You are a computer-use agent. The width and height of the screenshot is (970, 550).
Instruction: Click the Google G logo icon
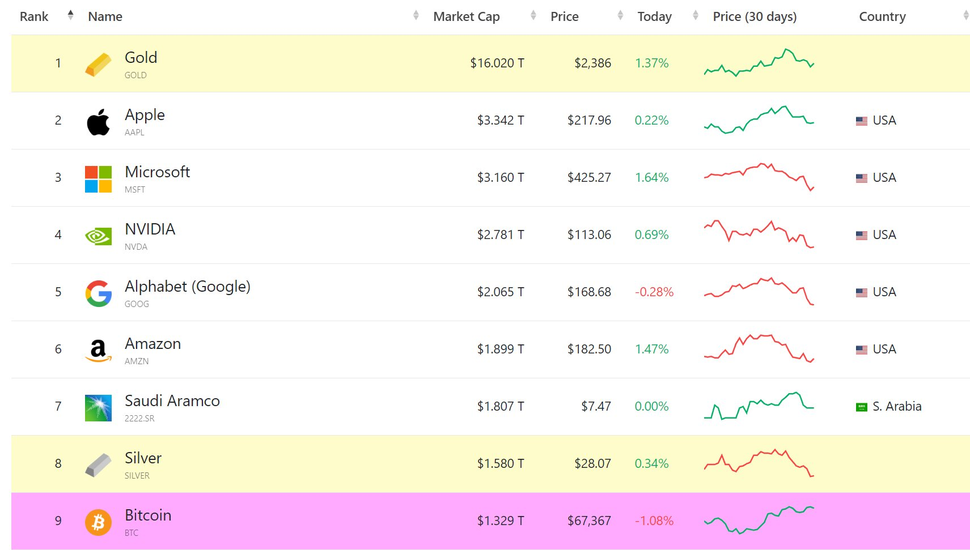98,293
